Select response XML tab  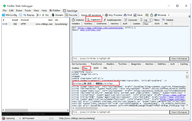coord(105,68)
